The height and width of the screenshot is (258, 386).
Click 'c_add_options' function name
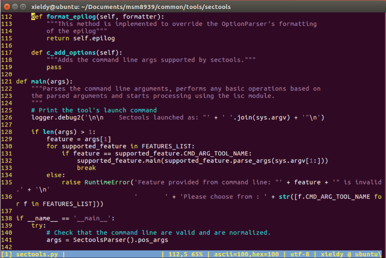pos(71,53)
